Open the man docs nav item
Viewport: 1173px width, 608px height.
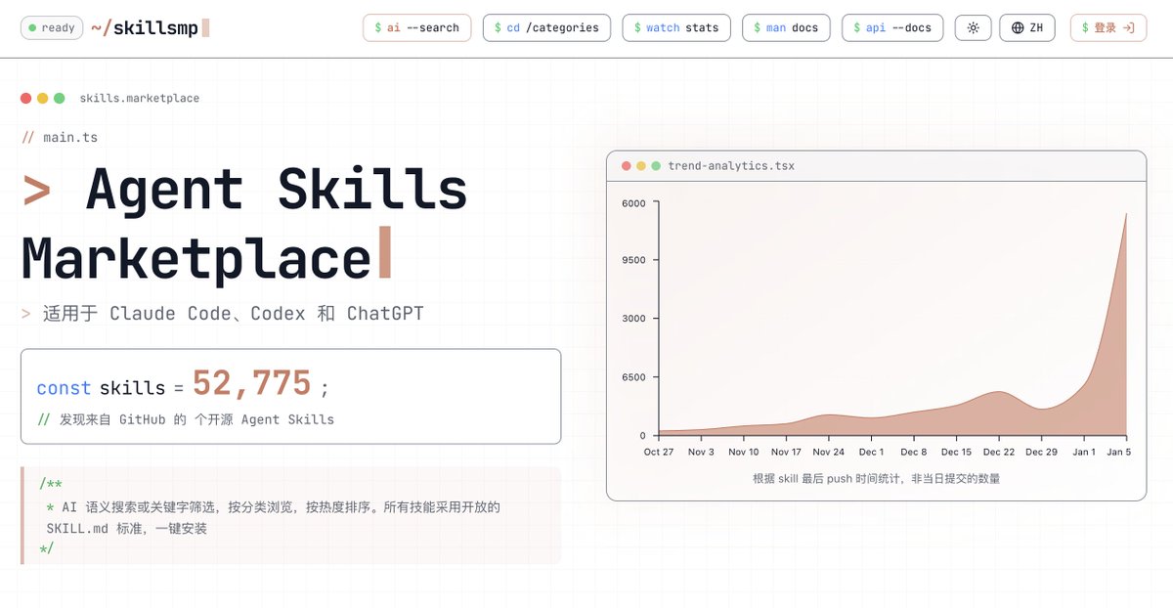(786, 27)
